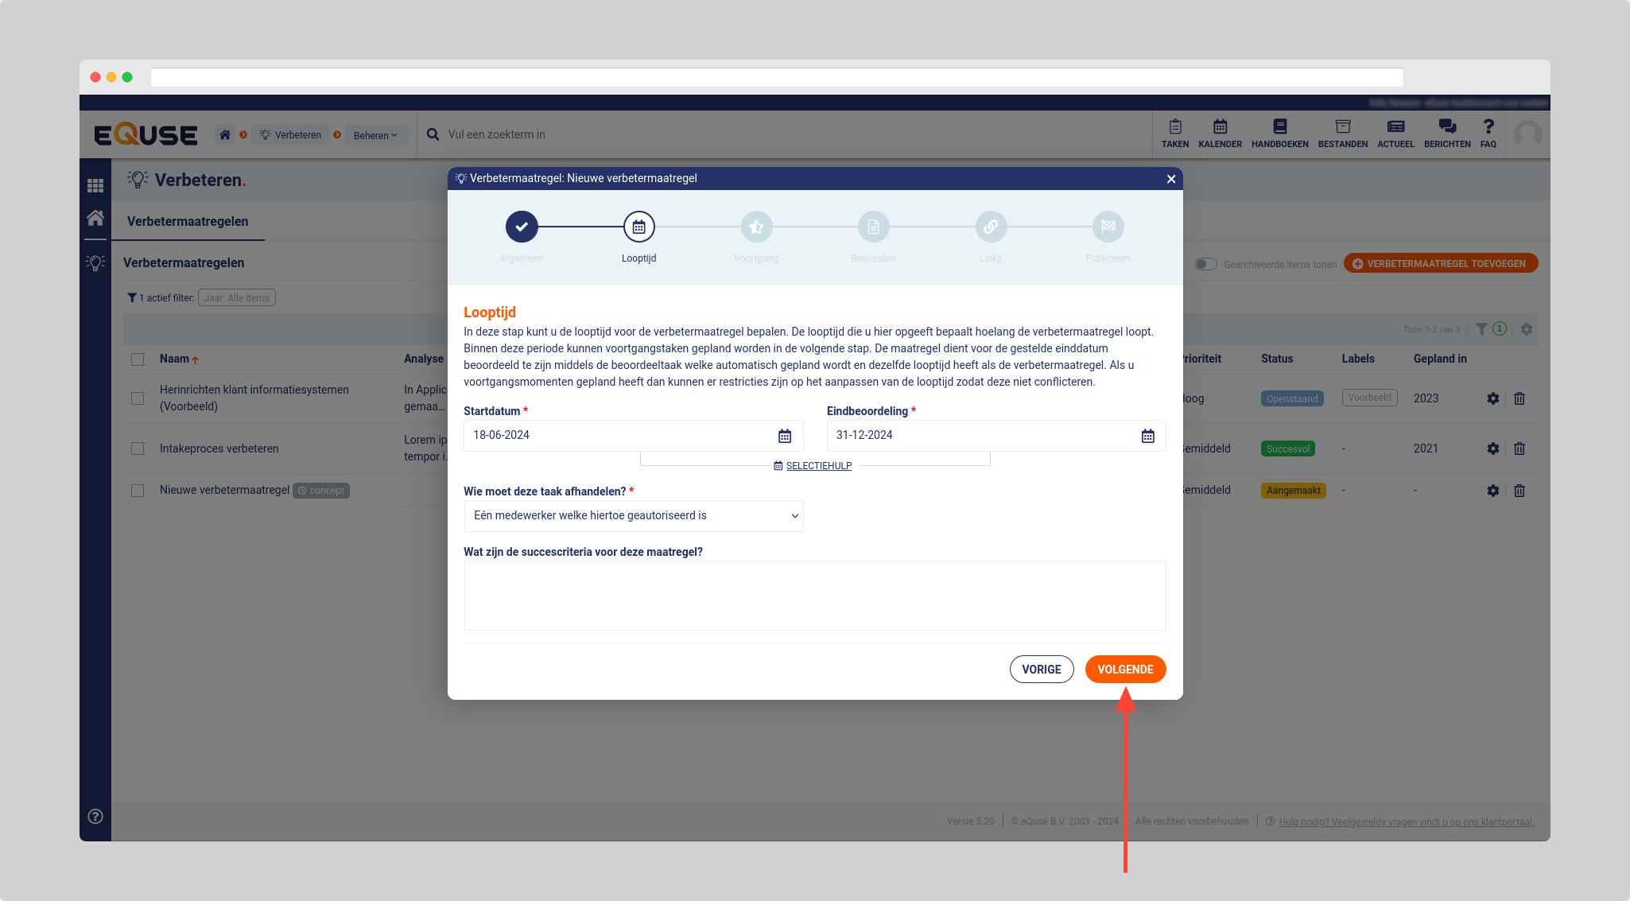Sort by the Naam column header
The height and width of the screenshot is (901, 1630).
point(174,359)
